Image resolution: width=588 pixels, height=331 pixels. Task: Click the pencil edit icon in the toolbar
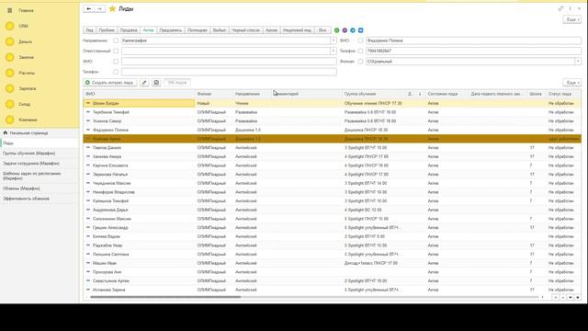144,82
